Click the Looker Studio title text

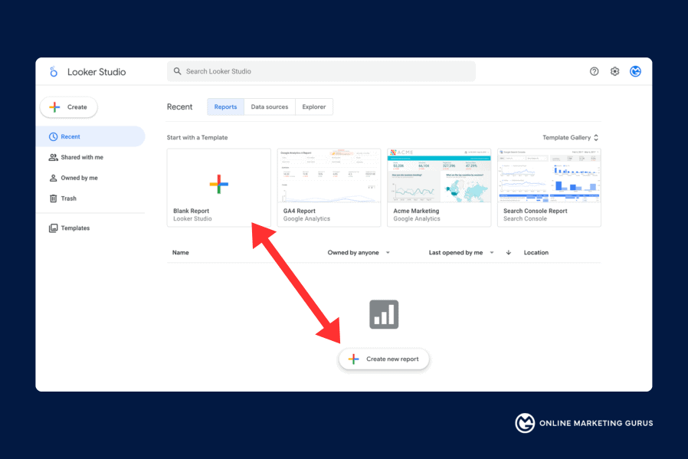97,72
